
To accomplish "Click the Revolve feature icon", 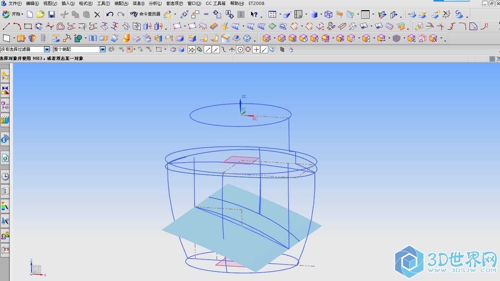I will pyautogui.click(x=32, y=38).
